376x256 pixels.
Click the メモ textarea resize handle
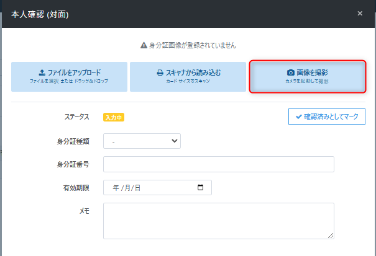coord(331,235)
